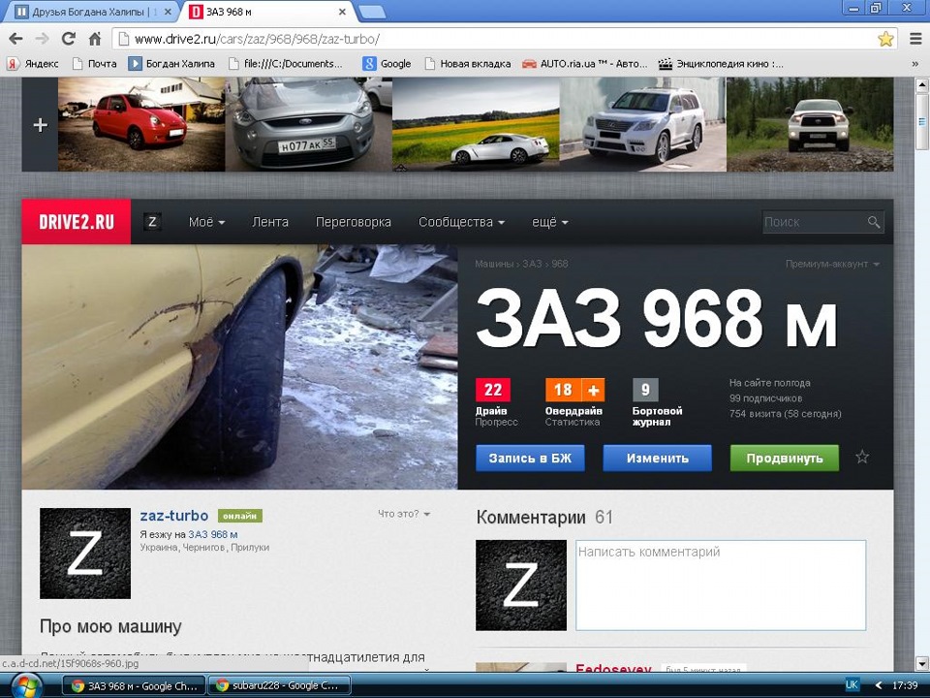Click the Машины breadcrumb link
The width and height of the screenshot is (930, 698).
(494, 264)
